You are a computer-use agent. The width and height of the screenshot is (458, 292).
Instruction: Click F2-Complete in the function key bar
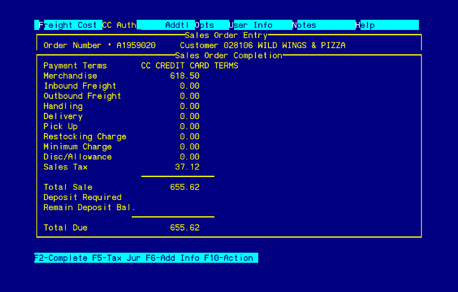[x=61, y=258]
